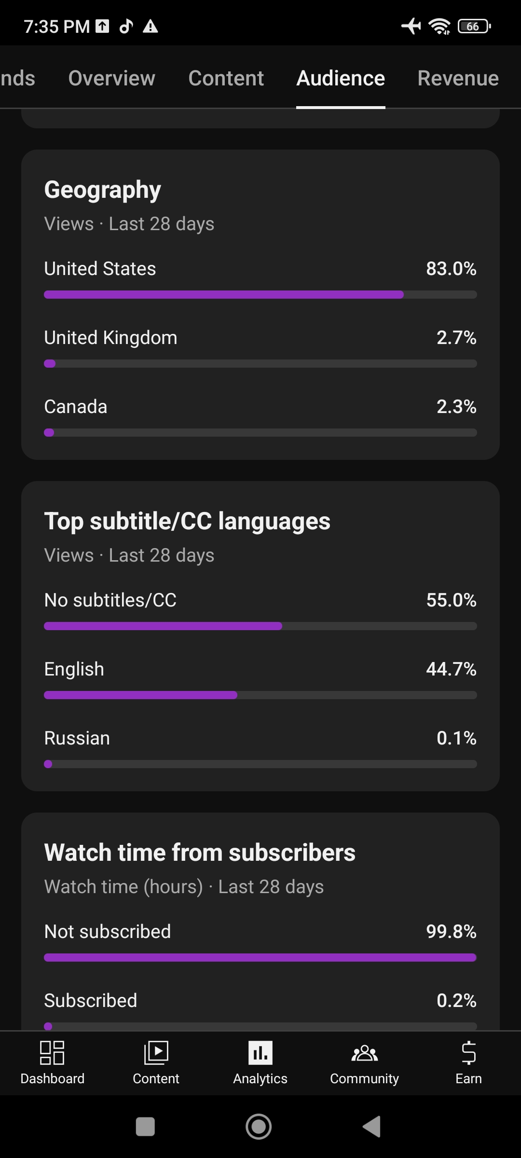This screenshot has width=521, height=1158.
Task: Click the English subtitle percentage bar
Action: point(260,695)
